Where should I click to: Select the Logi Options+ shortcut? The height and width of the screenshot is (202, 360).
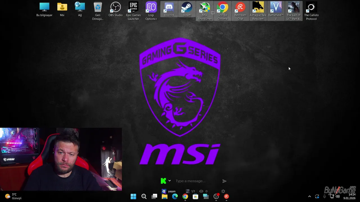pyautogui.click(x=151, y=11)
